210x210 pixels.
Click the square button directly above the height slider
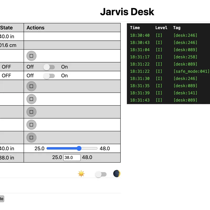31,138
